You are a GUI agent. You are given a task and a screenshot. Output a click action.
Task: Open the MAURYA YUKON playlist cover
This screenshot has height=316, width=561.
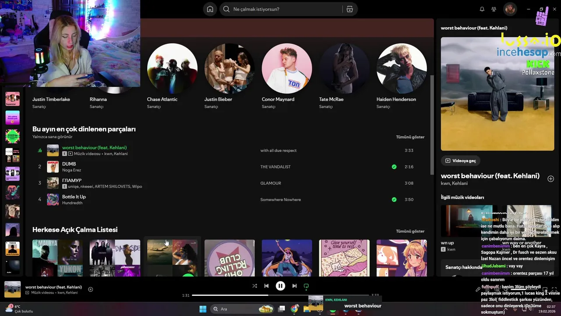click(57, 258)
